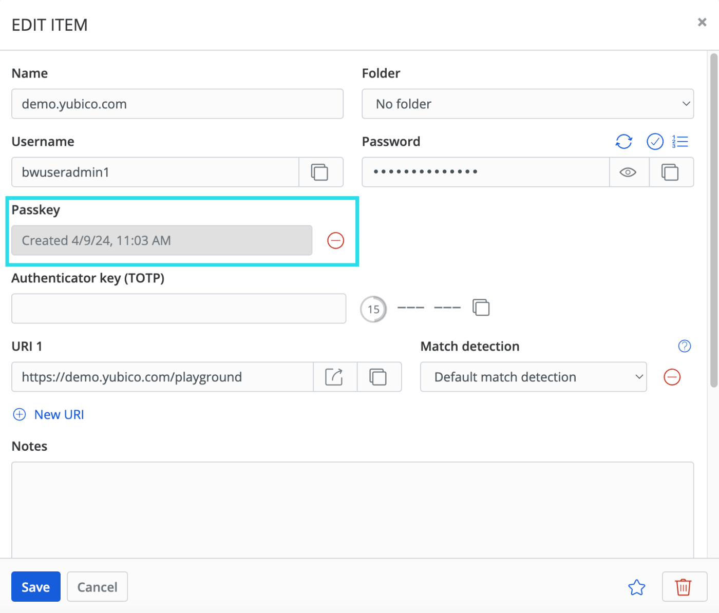
Task: Select the passkey created date field
Action: (x=162, y=241)
